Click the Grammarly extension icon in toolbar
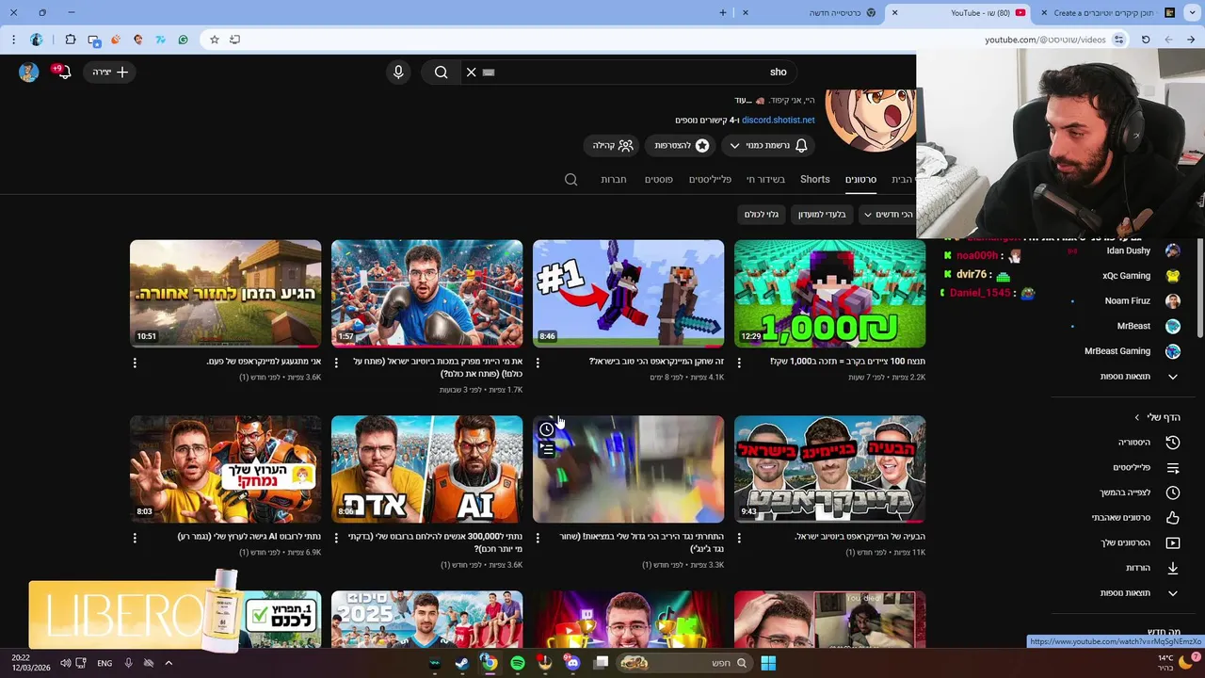This screenshot has width=1205, height=678. pyautogui.click(x=183, y=40)
